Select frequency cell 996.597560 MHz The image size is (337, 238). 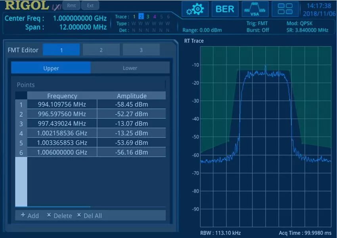[62, 114]
